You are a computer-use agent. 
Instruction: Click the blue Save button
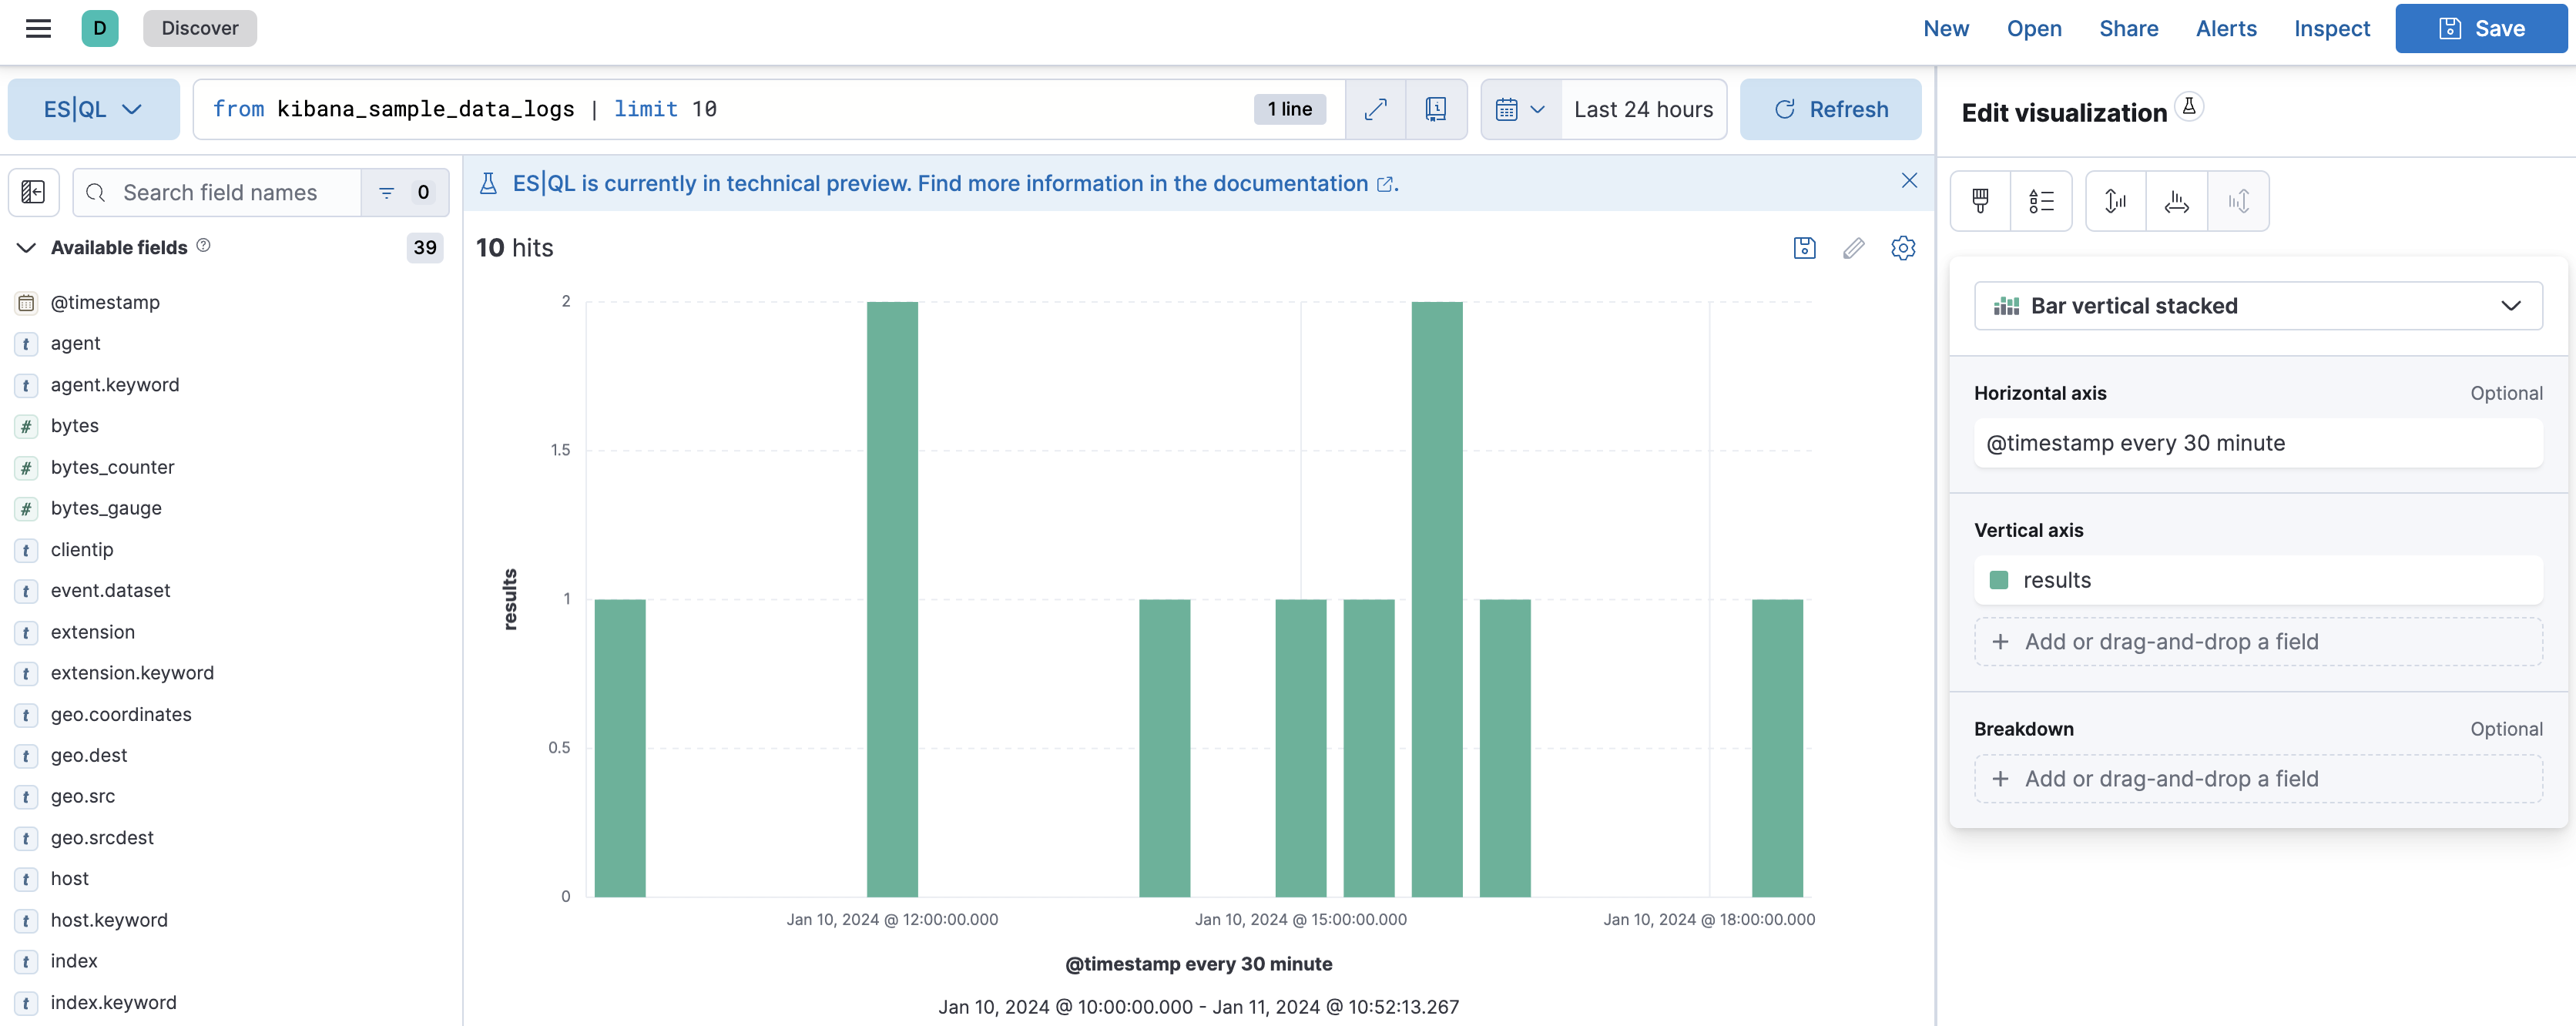2481,28
